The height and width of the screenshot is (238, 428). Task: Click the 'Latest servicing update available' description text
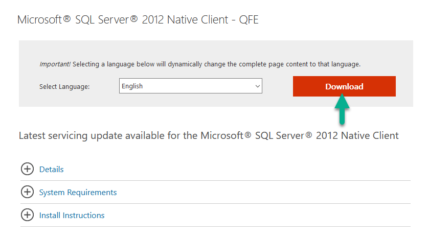[x=209, y=135]
